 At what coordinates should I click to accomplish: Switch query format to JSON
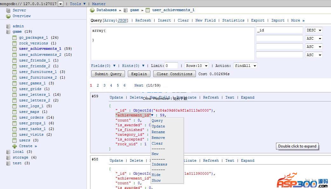pos(122,20)
